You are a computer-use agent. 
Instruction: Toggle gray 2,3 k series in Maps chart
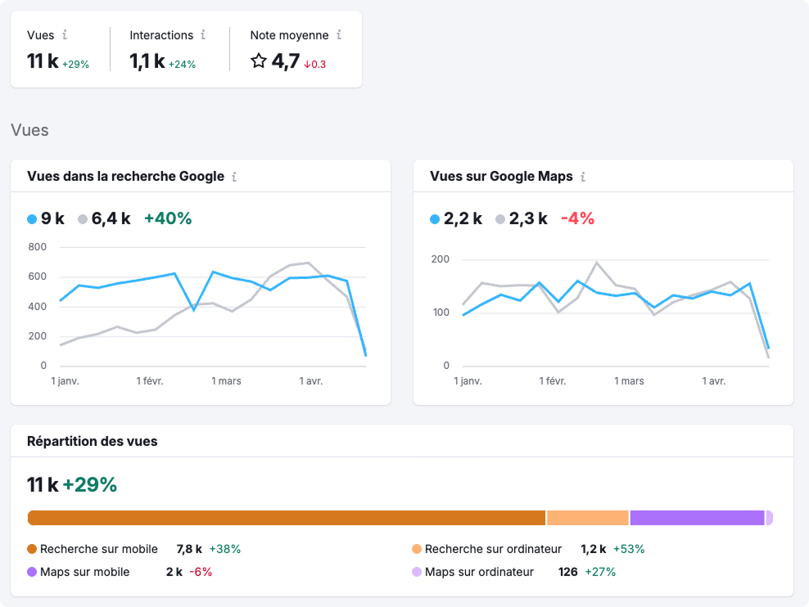pyautogui.click(x=522, y=218)
